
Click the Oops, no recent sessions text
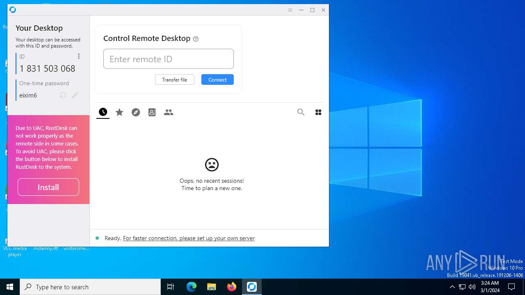[x=212, y=181]
